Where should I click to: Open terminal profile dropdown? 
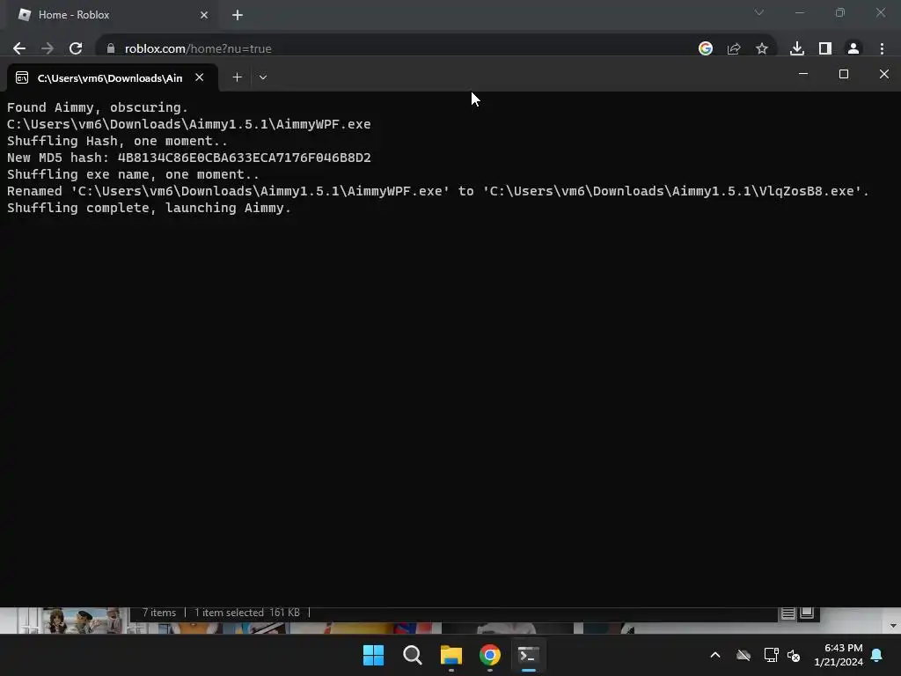point(263,77)
